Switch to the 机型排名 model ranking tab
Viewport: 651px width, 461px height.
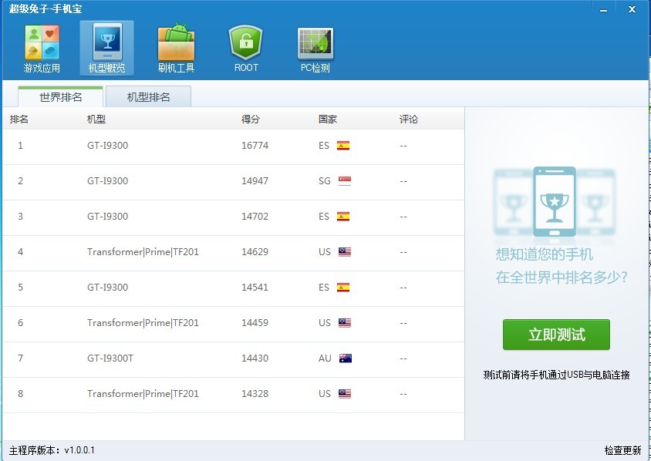pyautogui.click(x=148, y=97)
